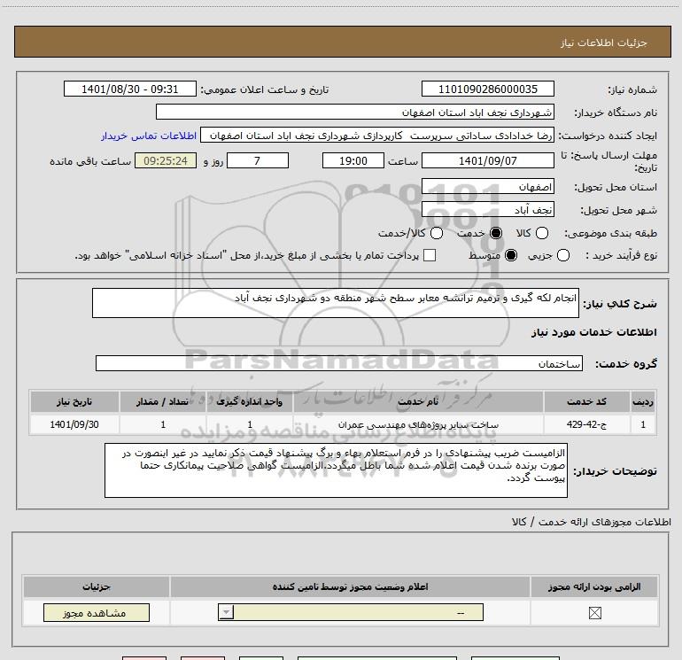Select the خدمت radio button
Image resolution: width=682 pixels, height=660 pixels.
pos(496,233)
